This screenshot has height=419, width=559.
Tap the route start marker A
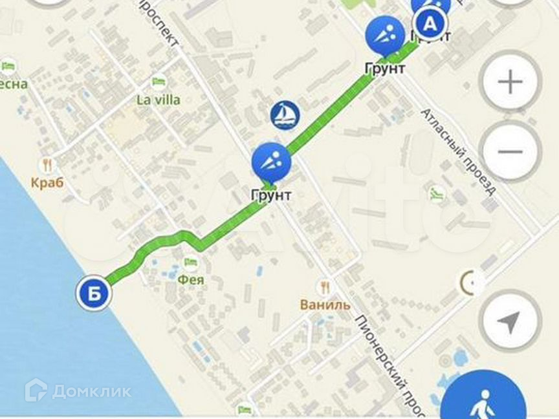431,24
